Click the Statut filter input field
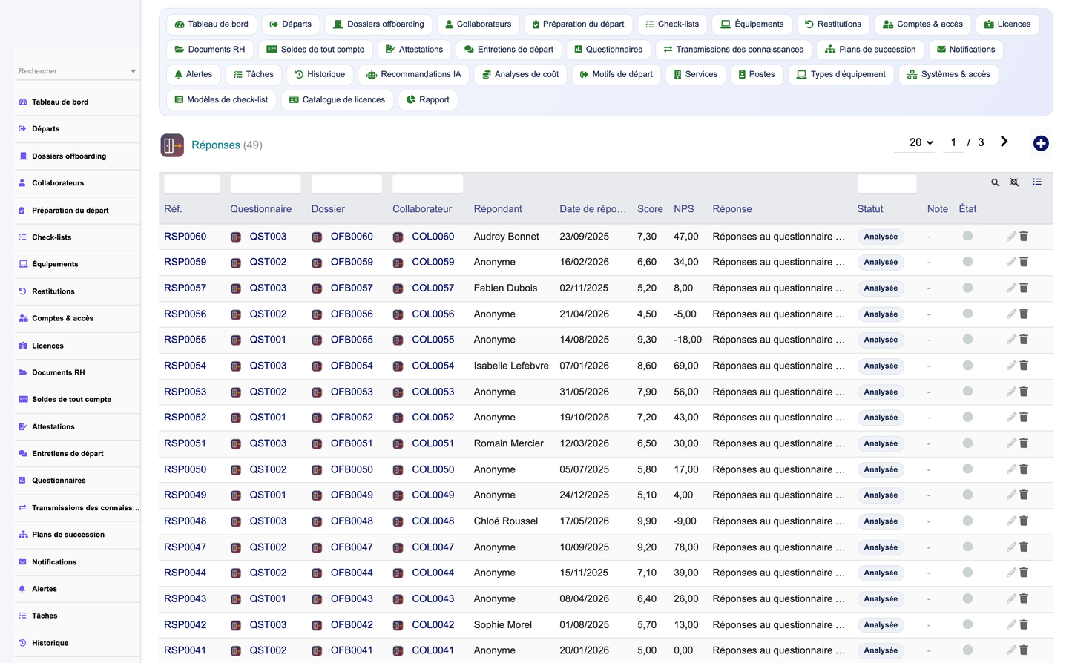Viewport: 1072px width, 663px height. pos(887,183)
